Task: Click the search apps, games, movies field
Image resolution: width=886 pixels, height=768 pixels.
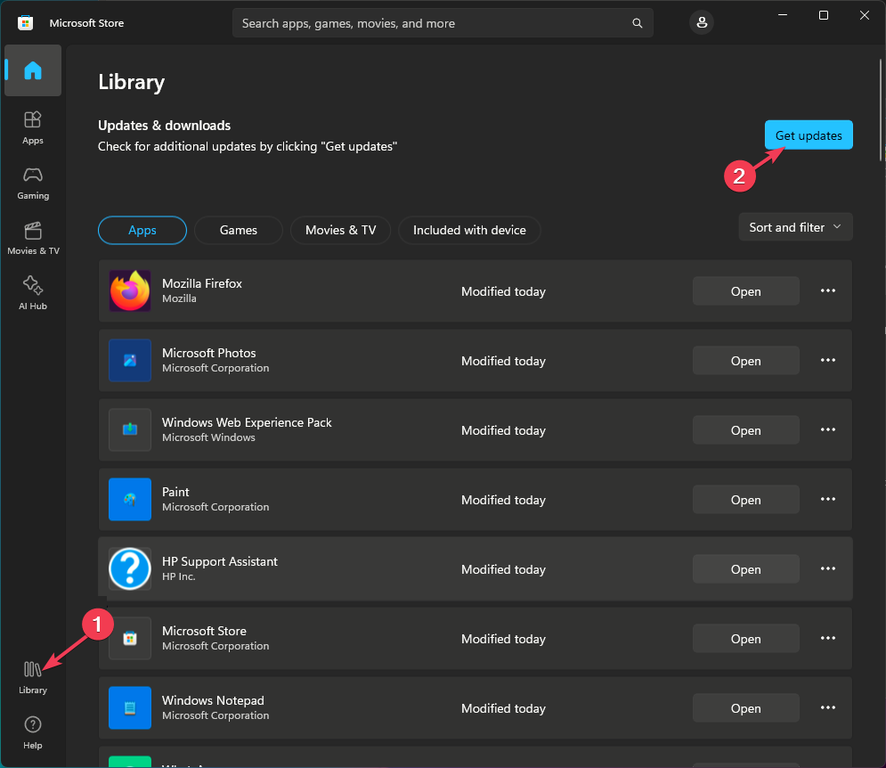Action: pyautogui.click(x=443, y=23)
